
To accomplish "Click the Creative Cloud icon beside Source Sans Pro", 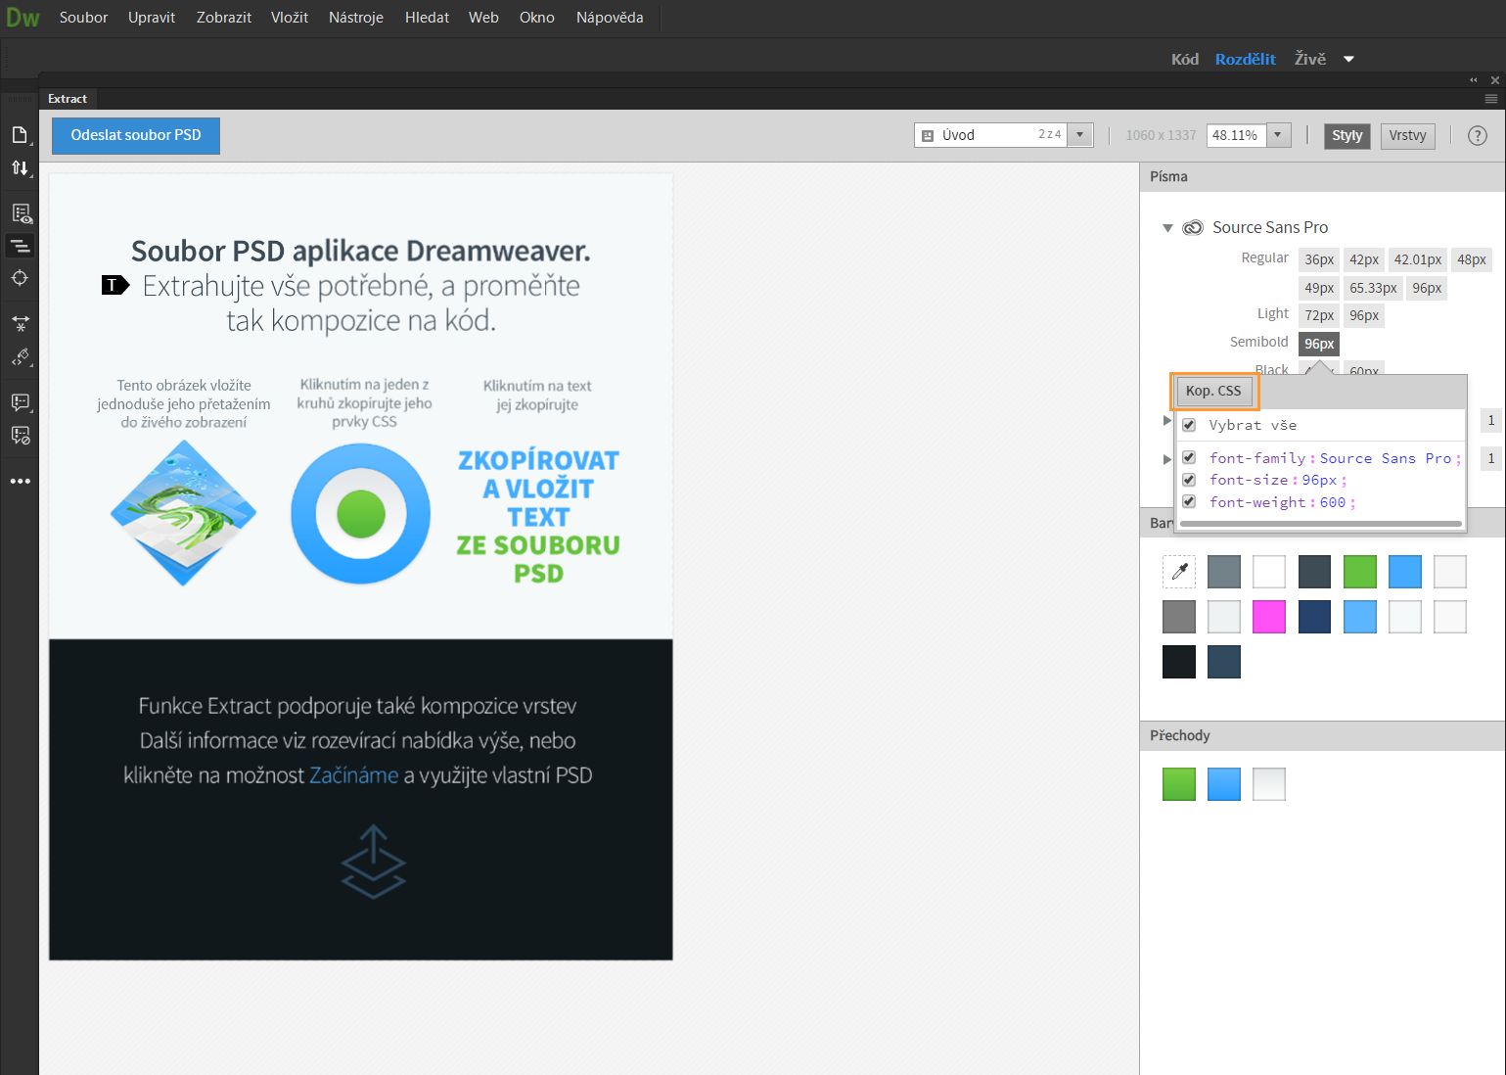I will [x=1192, y=227].
